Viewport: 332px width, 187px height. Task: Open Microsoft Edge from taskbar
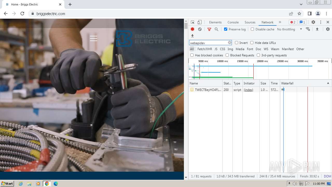(x=56, y=183)
